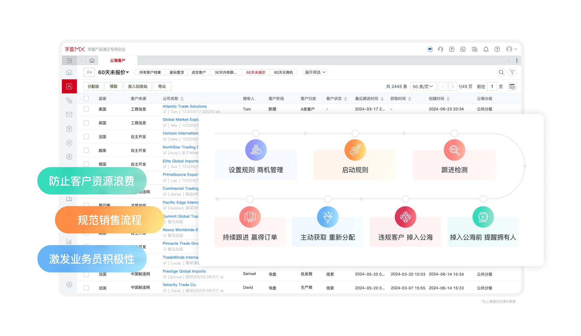Click the 掉入公海前 提醒拥有人 icon
581x336 pixels.
(482, 217)
